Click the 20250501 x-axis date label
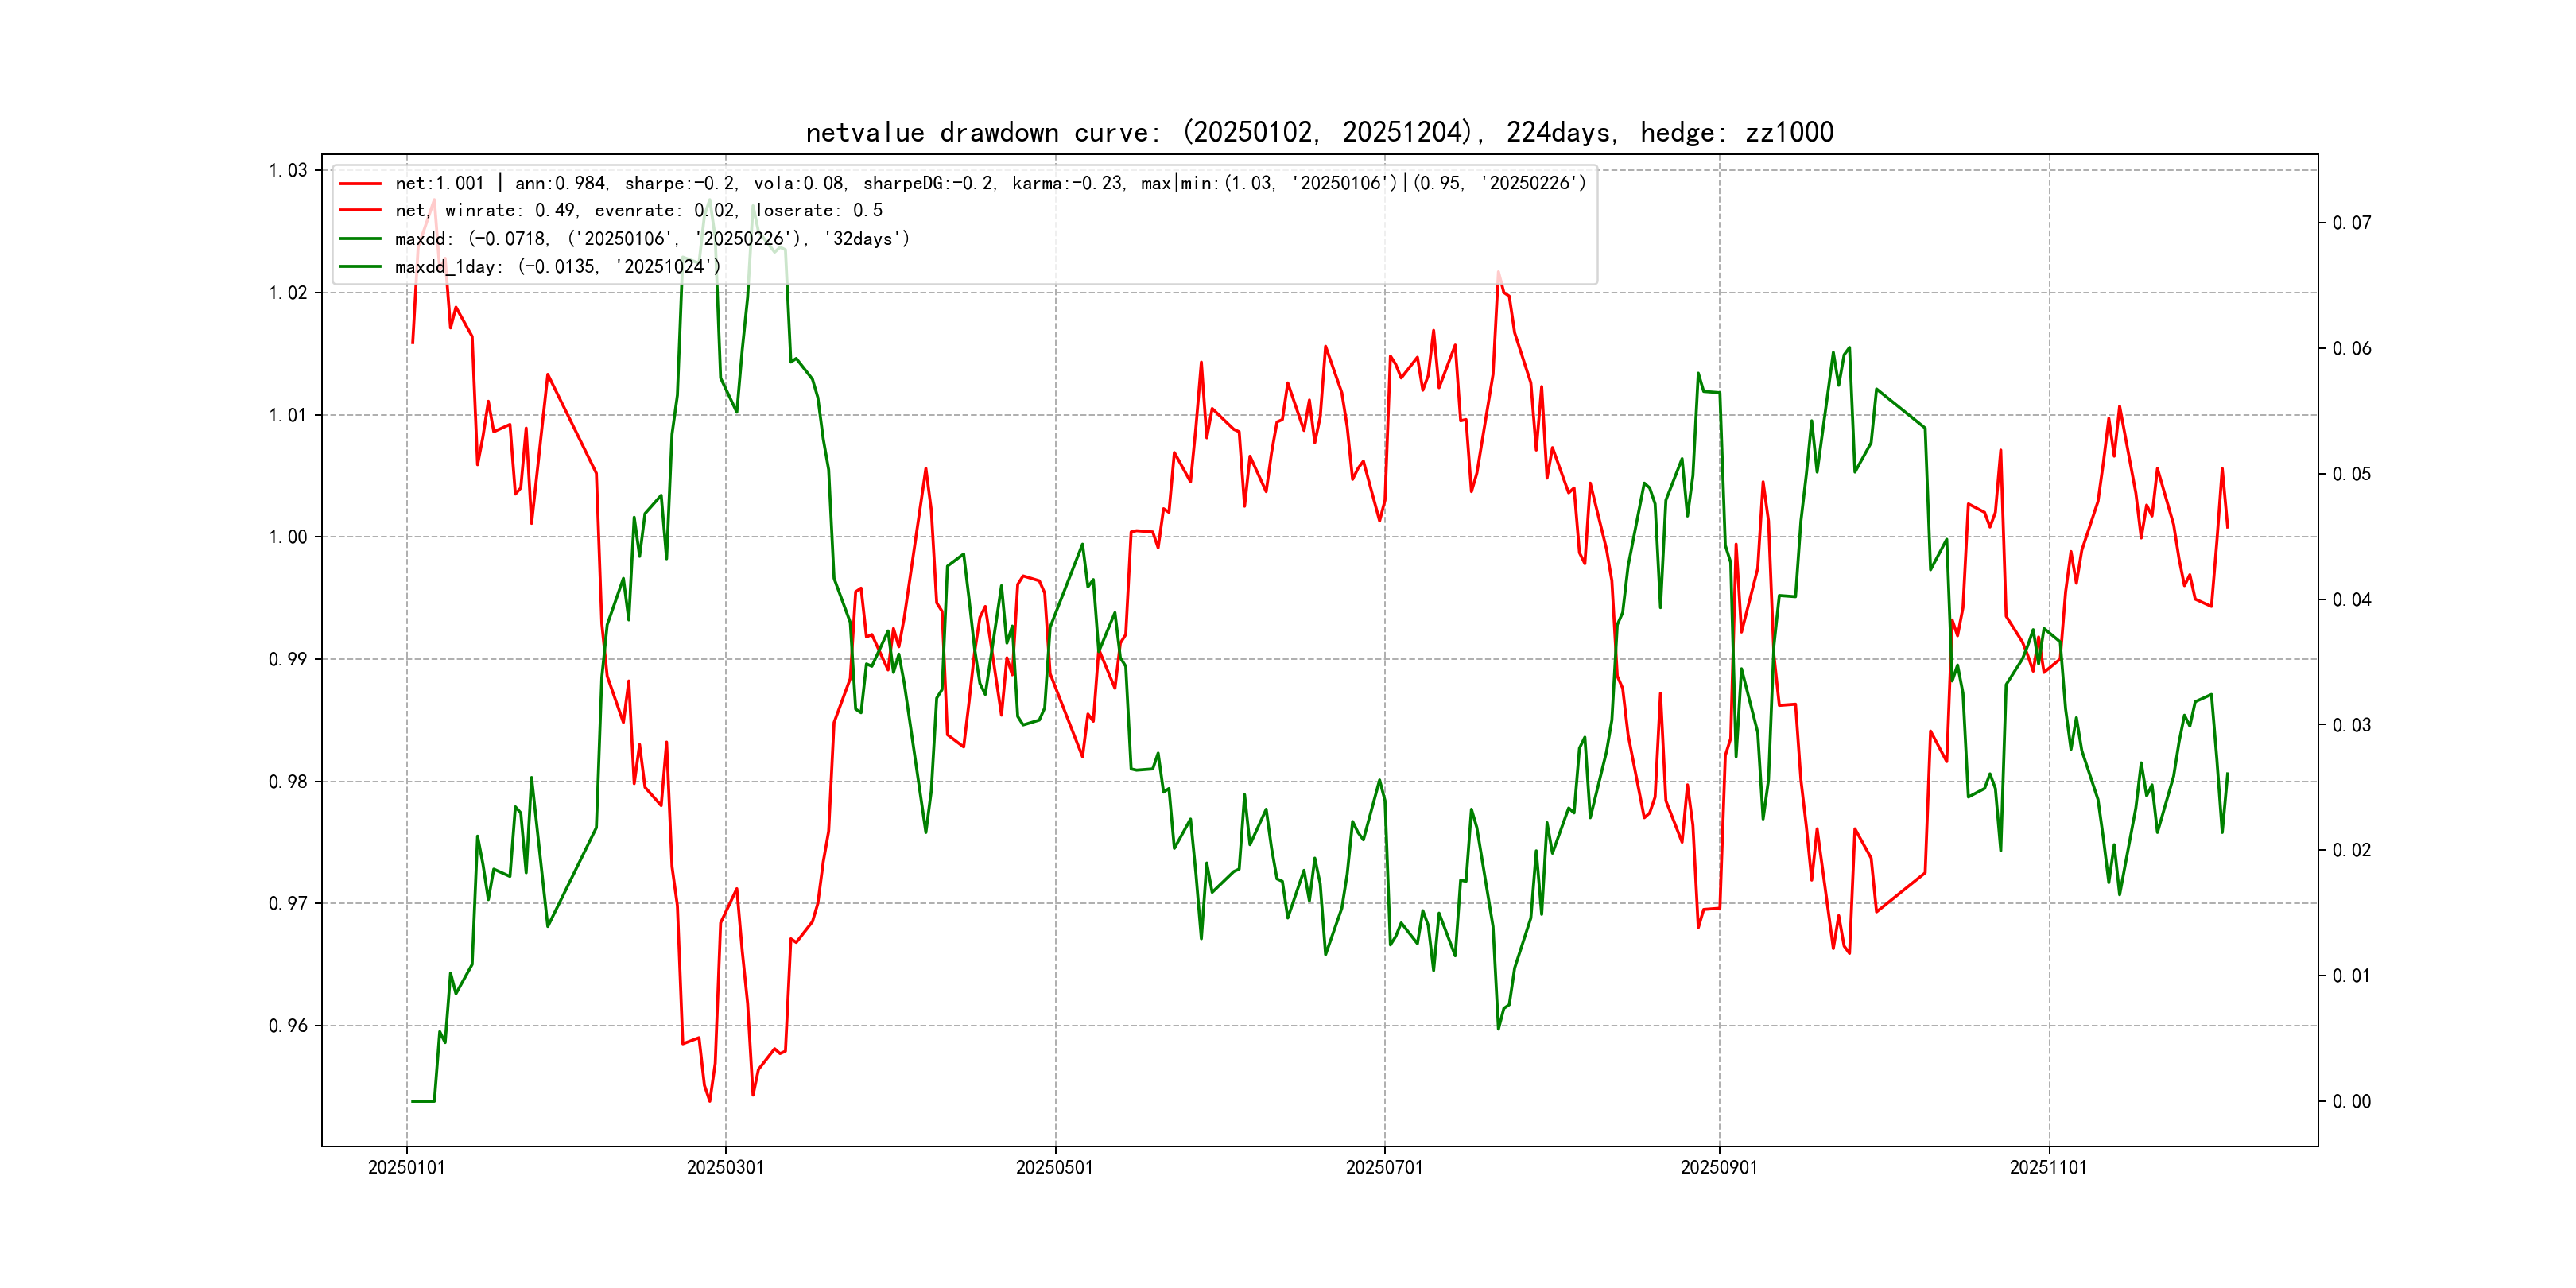Image resolution: width=2576 pixels, height=1288 pixels. click(x=1054, y=1168)
